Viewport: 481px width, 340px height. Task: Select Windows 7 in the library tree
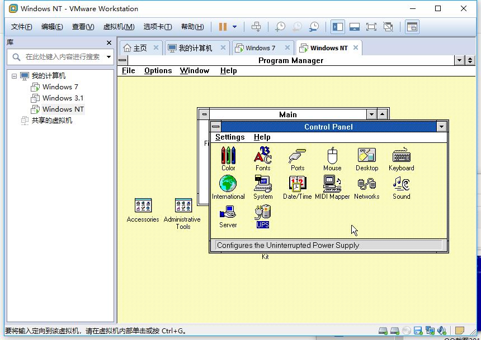click(55, 87)
